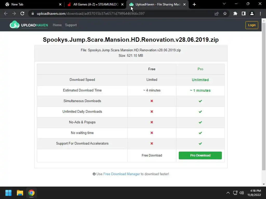Click the green check for Simultaneous Downloads
The width and height of the screenshot is (266, 199).
pyautogui.click(x=200, y=101)
